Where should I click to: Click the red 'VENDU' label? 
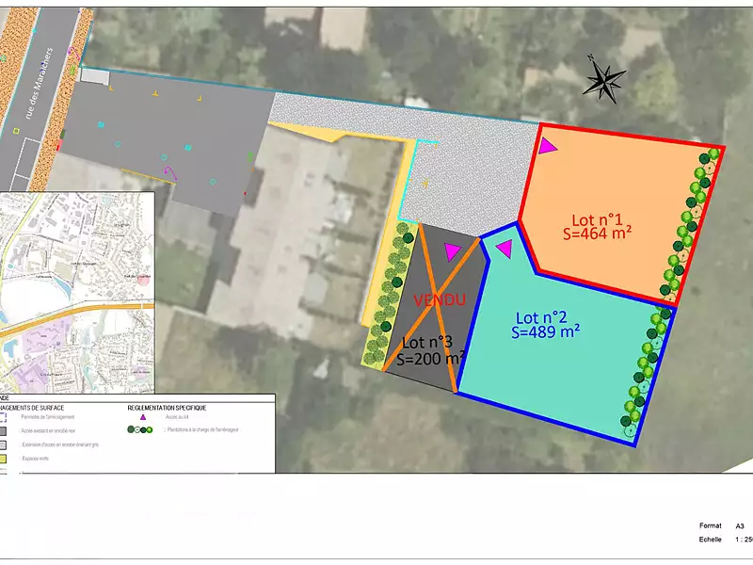(441, 299)
